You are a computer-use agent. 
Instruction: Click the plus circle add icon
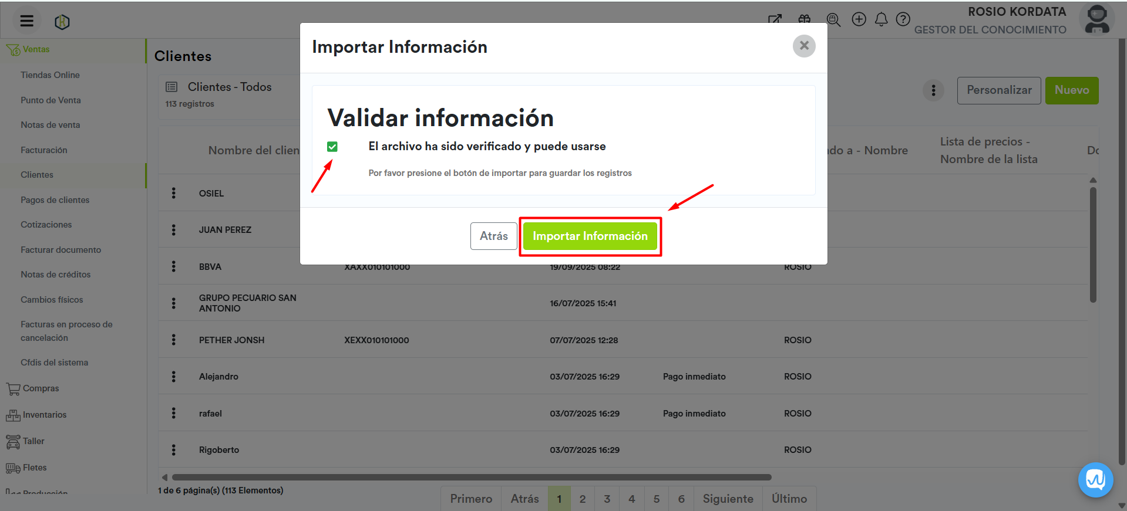[859, 19]
